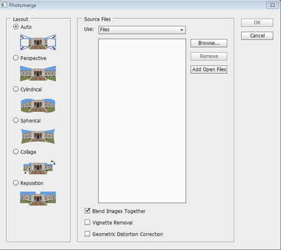The height and width of the screenshot is (250, 281).
Task: Select the Spherical radio button
Action: (16, 120)
